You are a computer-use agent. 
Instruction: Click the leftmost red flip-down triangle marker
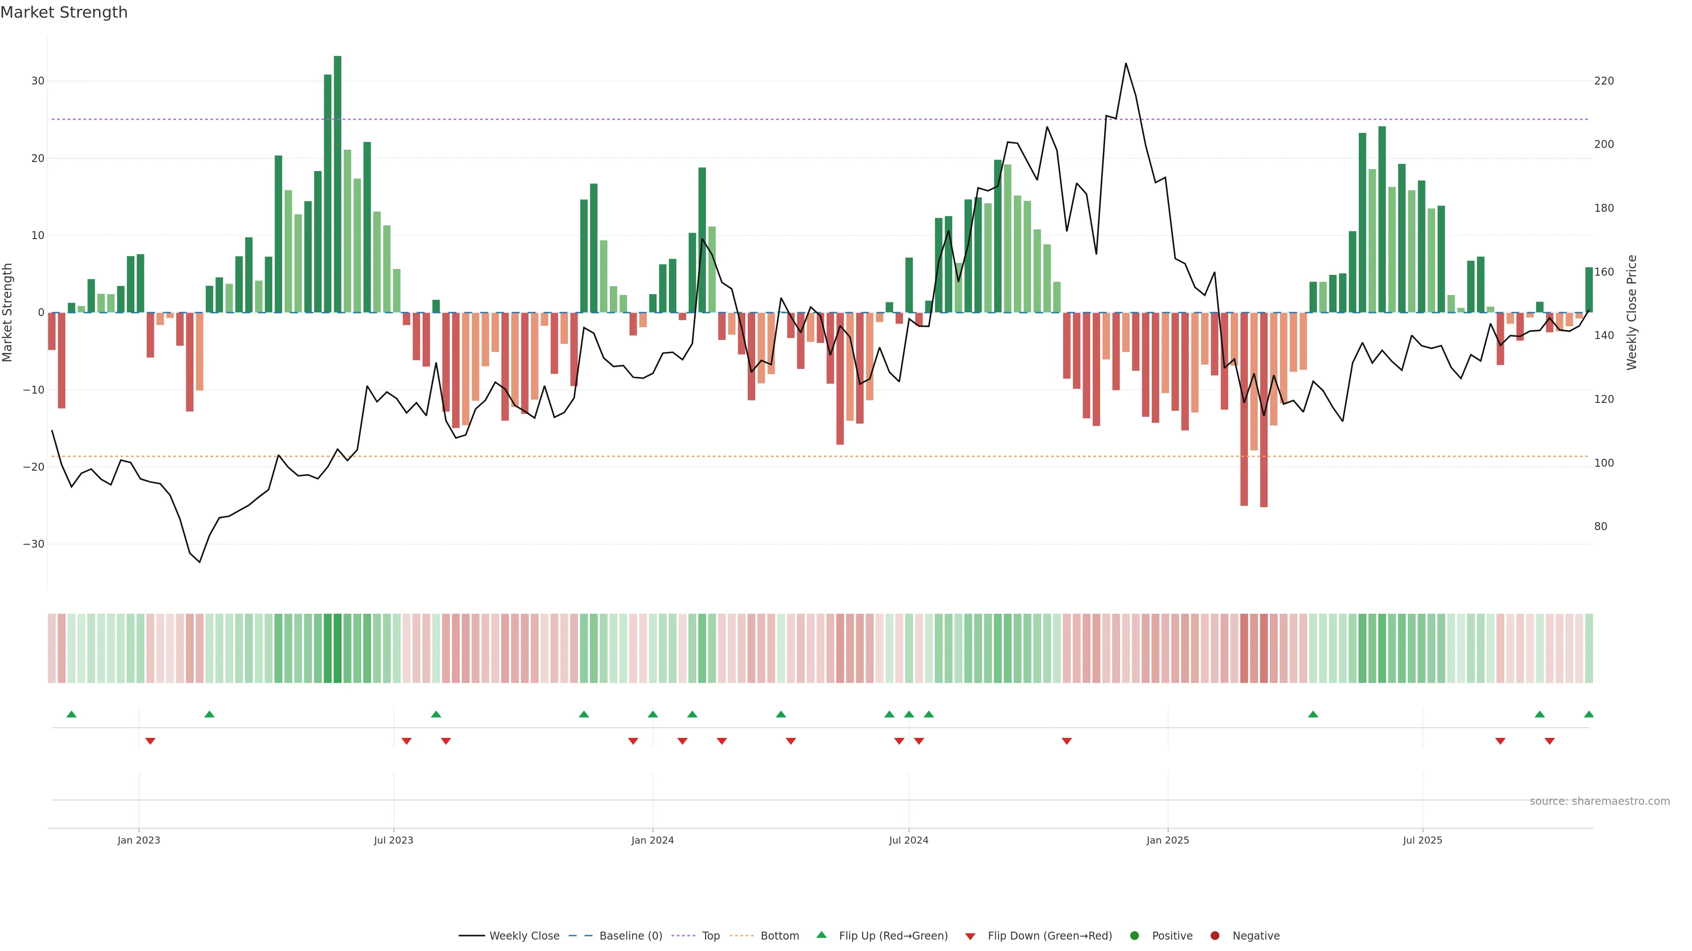coord(150,741)
